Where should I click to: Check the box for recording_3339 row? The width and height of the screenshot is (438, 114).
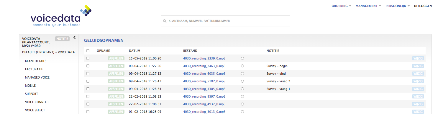coord(88,58)
